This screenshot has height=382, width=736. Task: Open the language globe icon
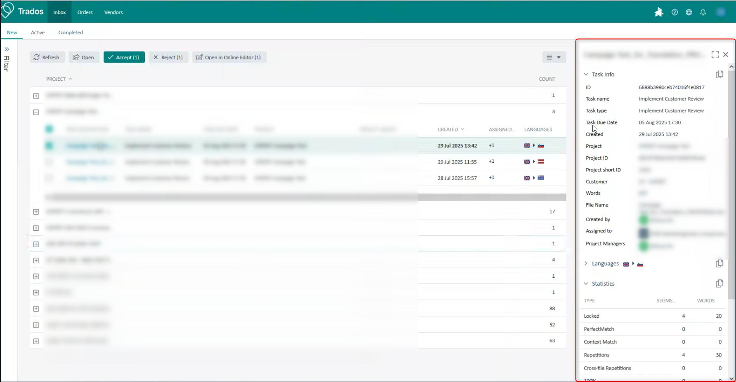[x=689, y=12]
